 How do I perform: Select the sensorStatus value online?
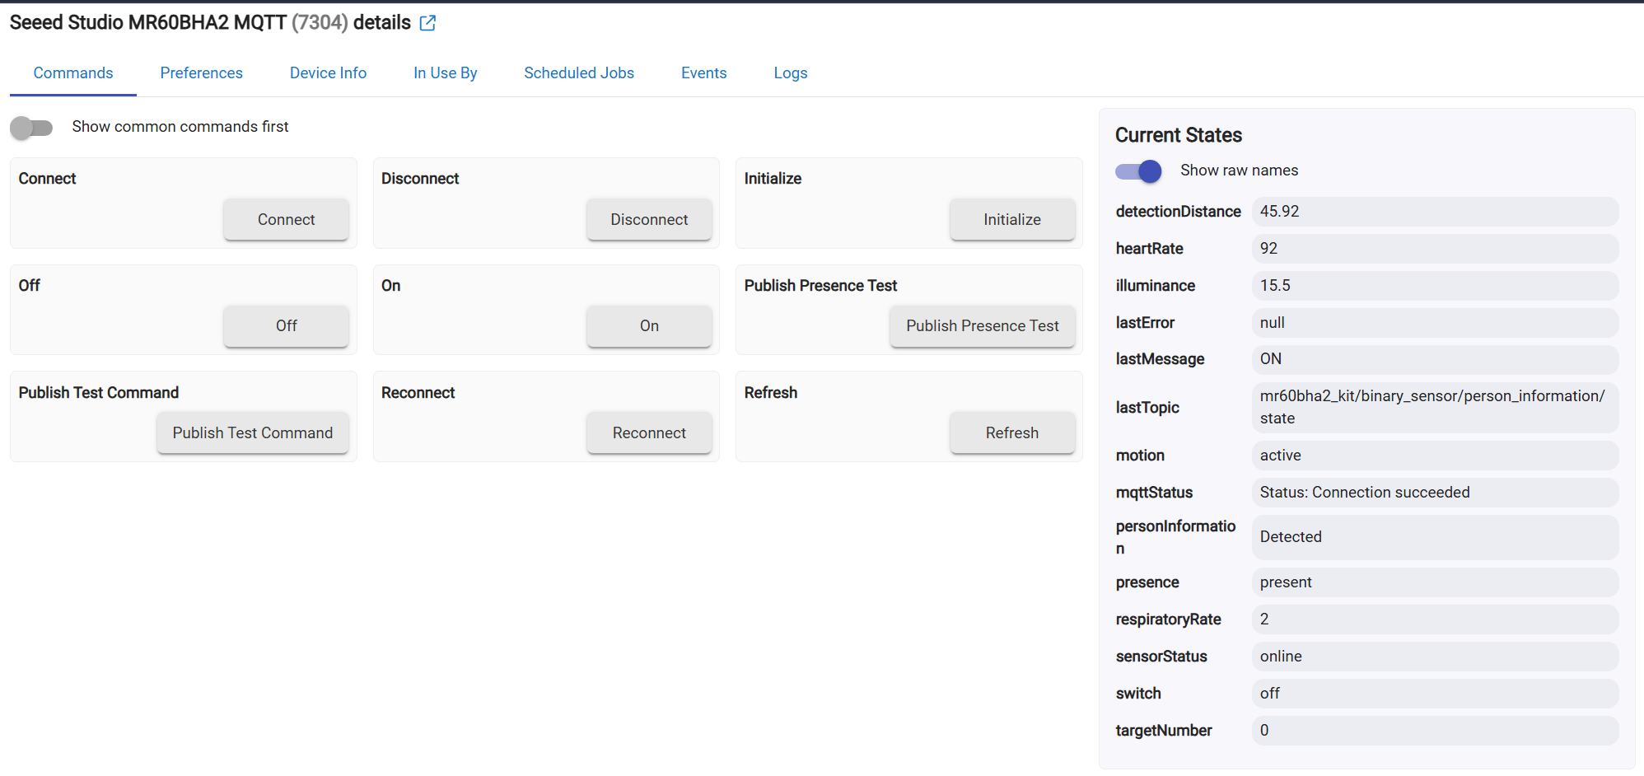click(x=1435, y=657)
